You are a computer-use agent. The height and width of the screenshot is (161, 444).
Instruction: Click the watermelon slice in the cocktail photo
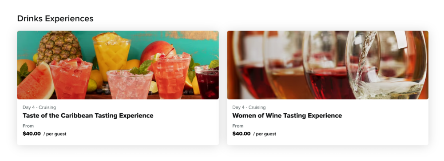36,82
